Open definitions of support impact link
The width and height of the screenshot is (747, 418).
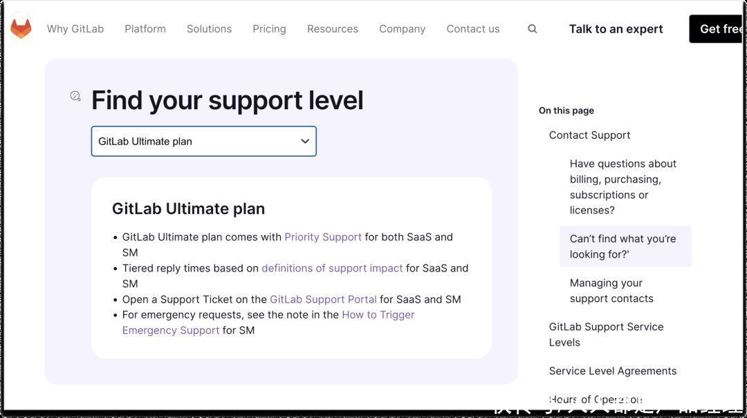[332, 269]
